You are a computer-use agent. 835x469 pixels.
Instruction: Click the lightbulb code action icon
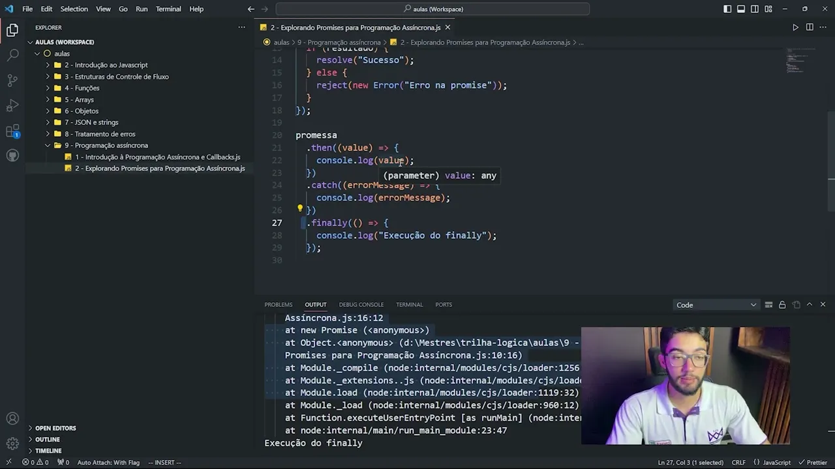(x=300, y=209)
